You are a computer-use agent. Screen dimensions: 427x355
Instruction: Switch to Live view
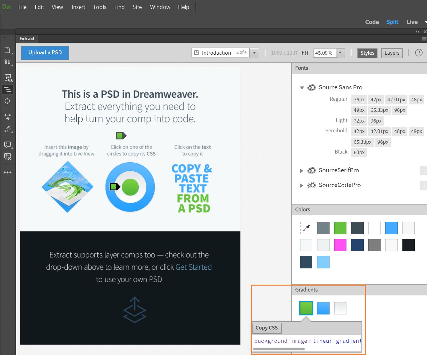pyautogui.click(x=412, y=22)
